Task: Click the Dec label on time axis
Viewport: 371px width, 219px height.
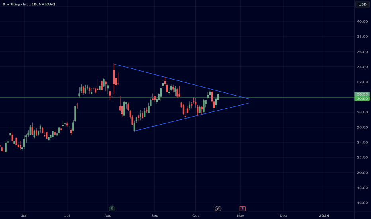Action: (283, 216)
